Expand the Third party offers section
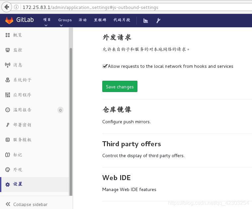Screen dimensions: 252x209 pyautogui.click(x=131, y=144)
